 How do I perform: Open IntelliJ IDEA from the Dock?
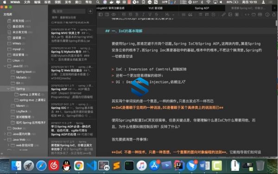point(179,166)
